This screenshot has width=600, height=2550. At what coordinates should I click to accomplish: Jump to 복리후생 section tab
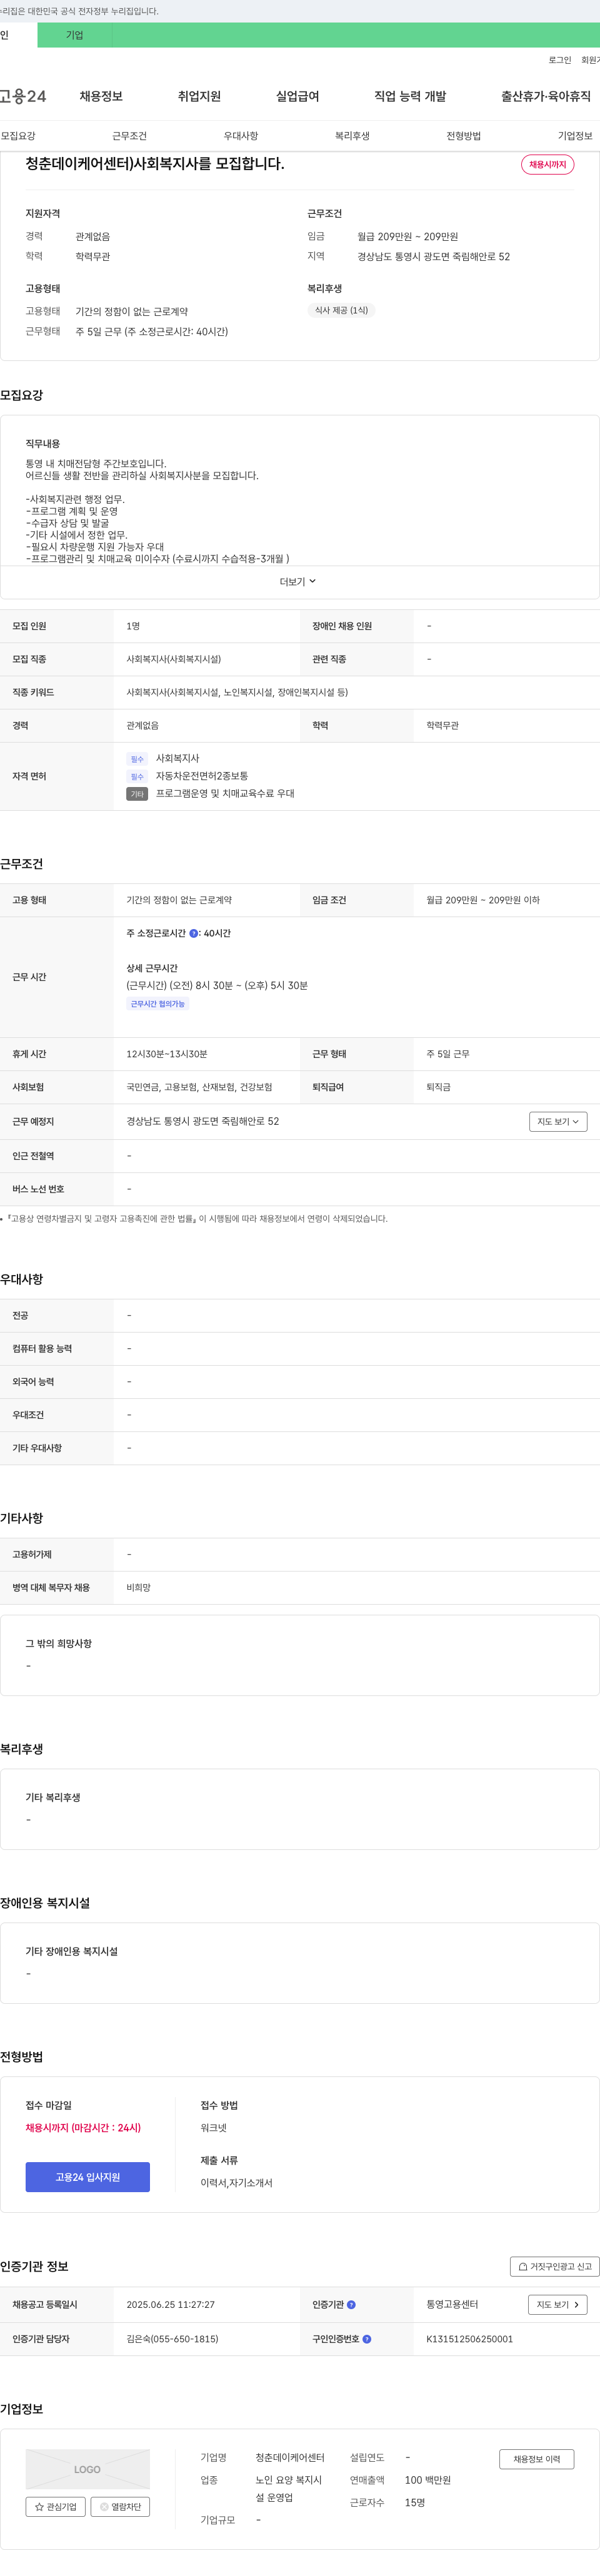click(352, 136)
